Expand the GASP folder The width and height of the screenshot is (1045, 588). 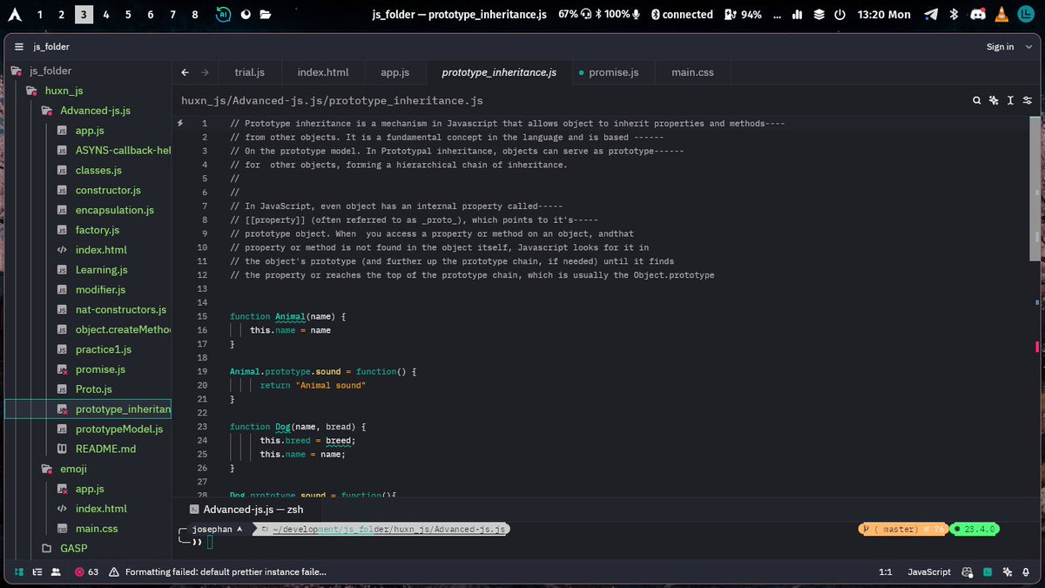pos(66,548)
